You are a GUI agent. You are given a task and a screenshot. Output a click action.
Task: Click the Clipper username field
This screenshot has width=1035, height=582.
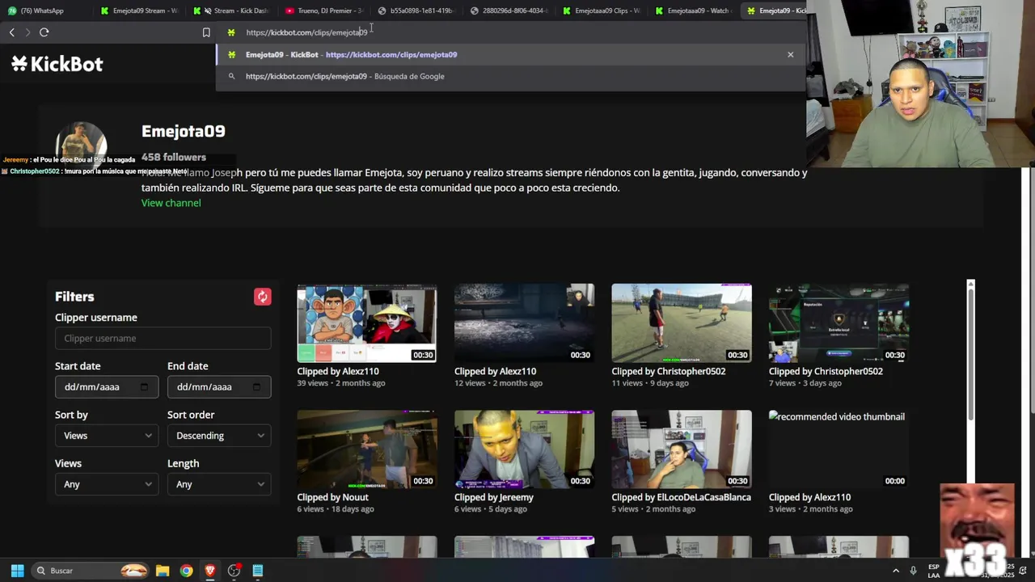pos(163,339)
